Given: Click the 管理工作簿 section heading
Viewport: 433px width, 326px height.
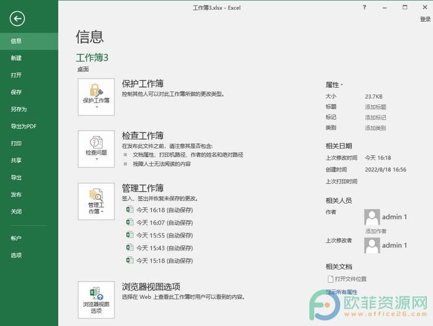Looking at the screenshot, I should point(143,188).
